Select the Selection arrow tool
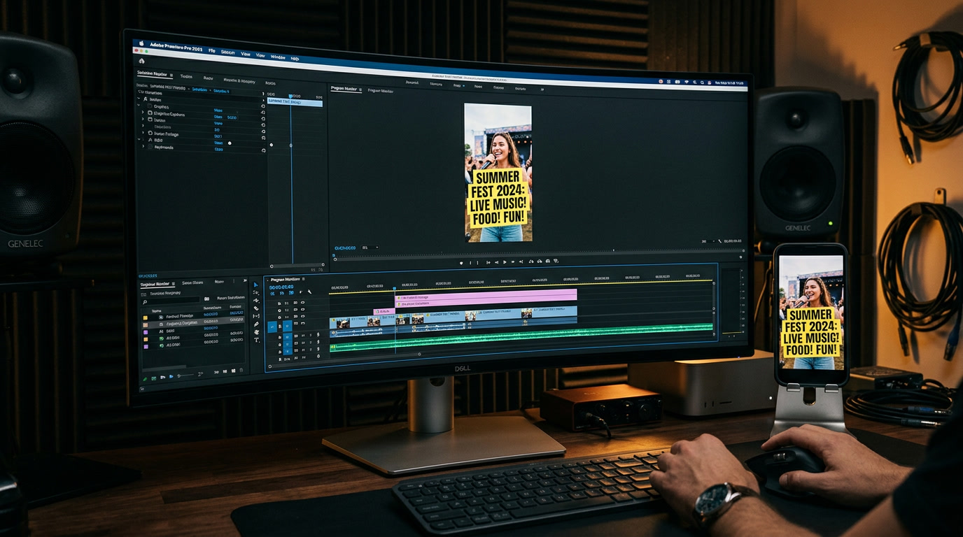This screenshot has width=963, height=537. point(256,285)
